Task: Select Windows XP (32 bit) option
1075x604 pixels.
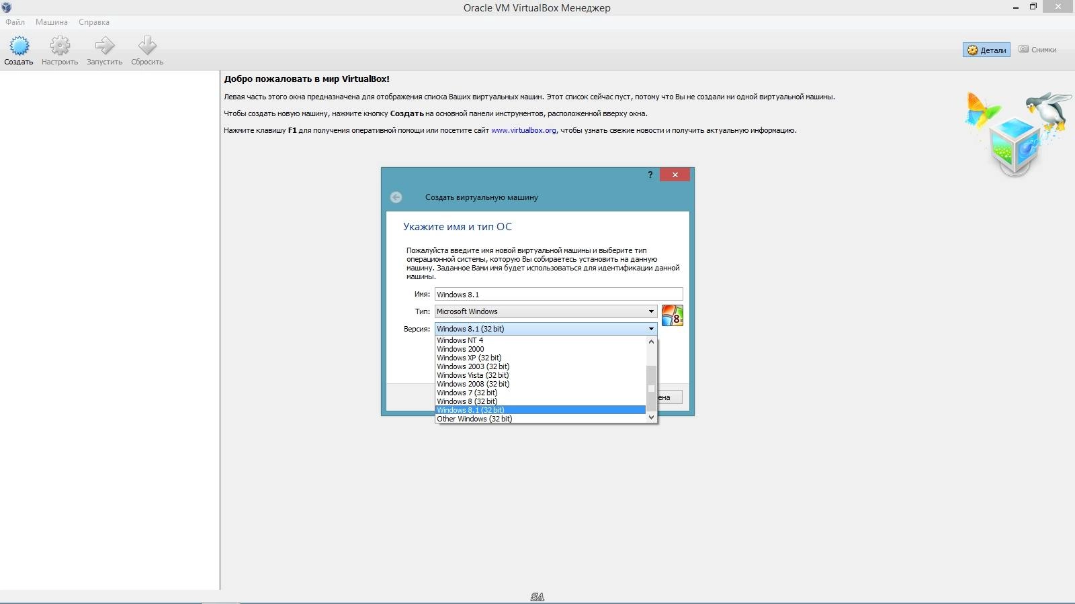Action: click(540, 358)
